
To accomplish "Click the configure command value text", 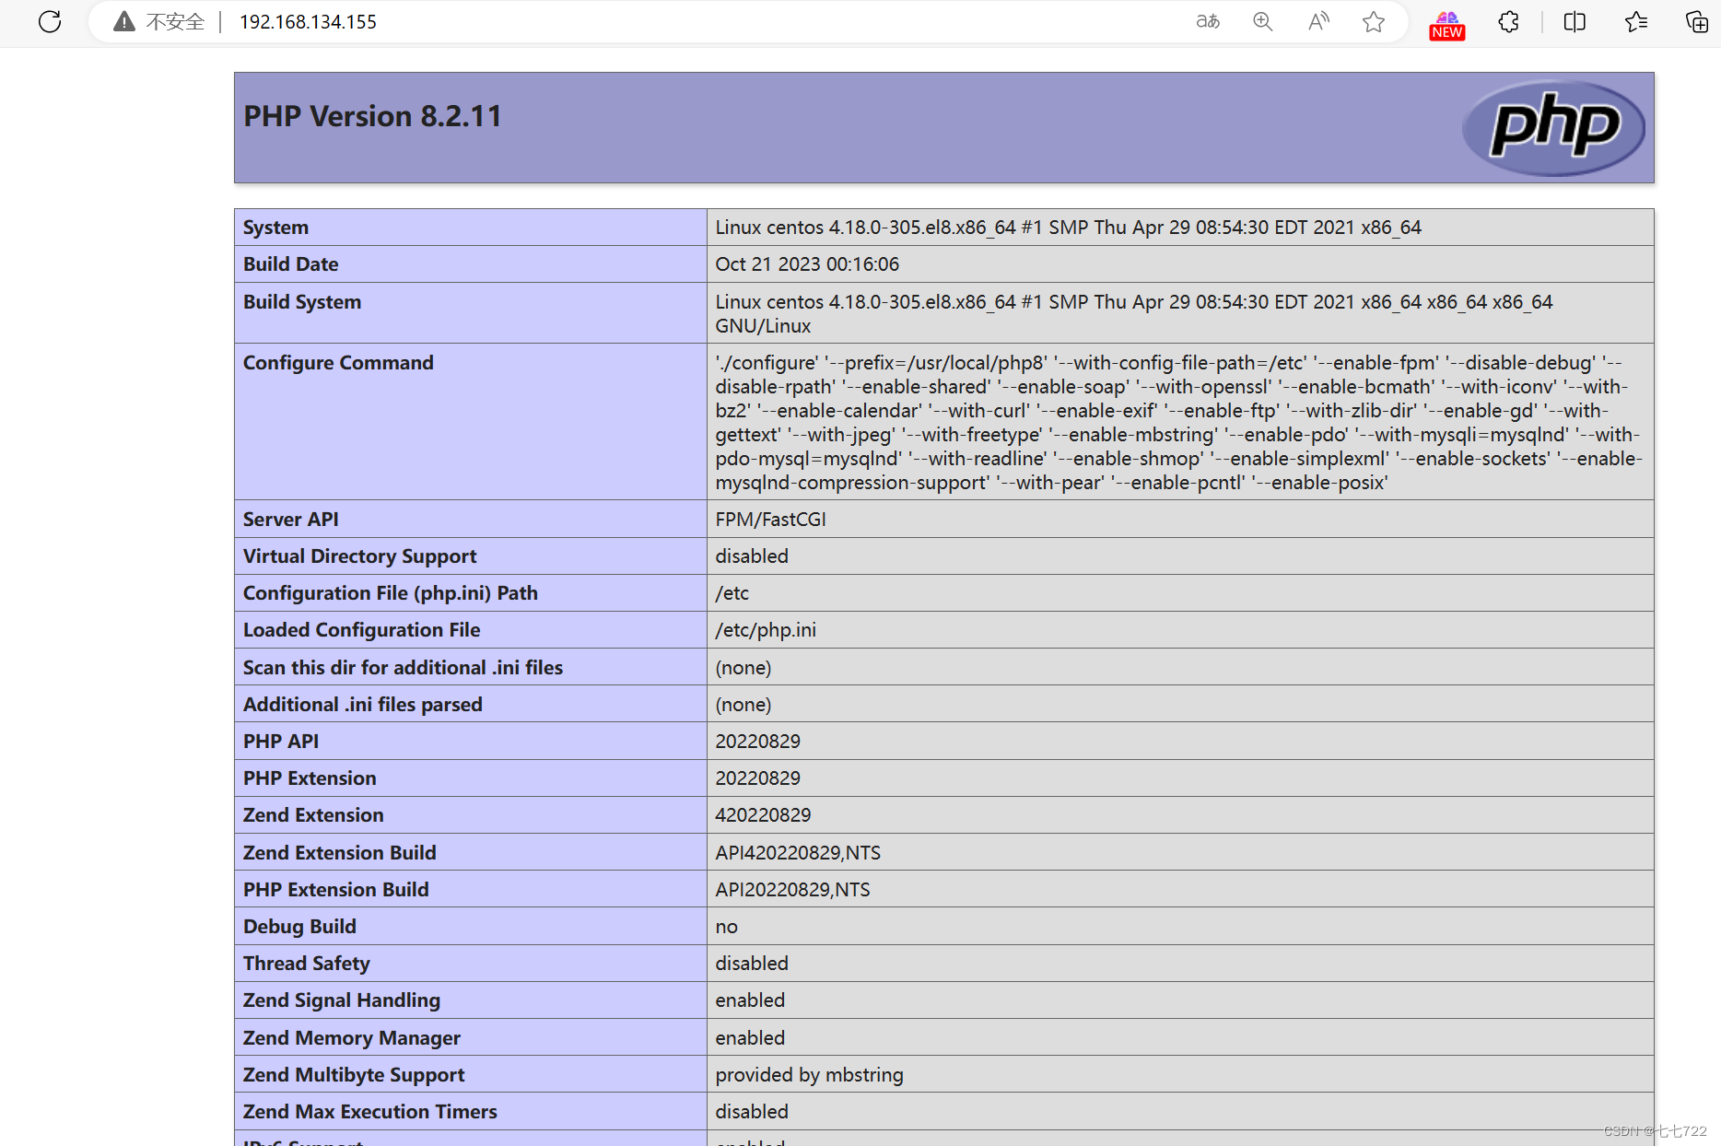I will tap(1179, 423).
